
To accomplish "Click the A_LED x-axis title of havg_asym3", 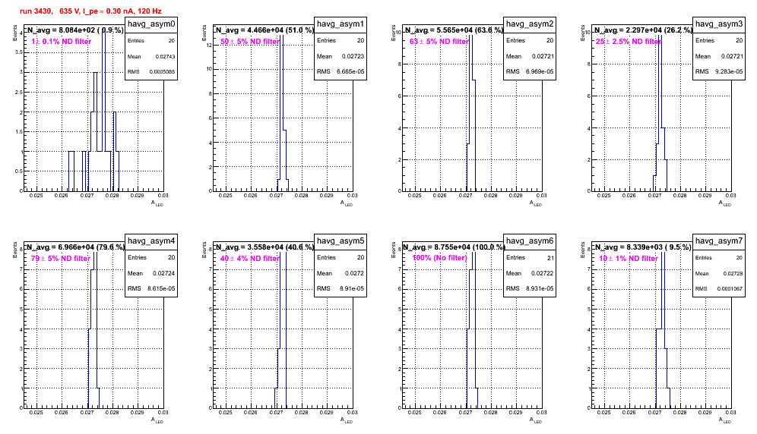I will pyautogui.click(x=725, y=203).
